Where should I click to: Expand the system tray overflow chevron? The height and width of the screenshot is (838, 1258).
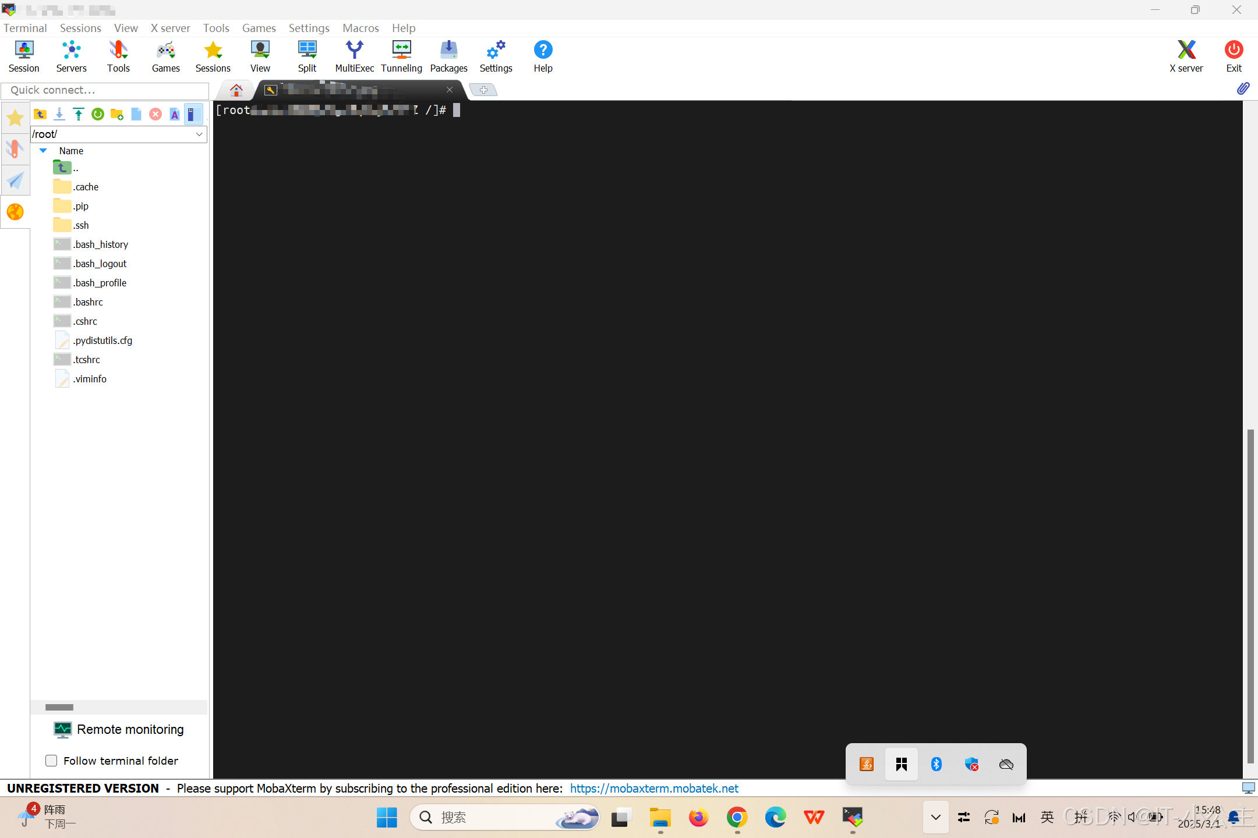(x=935, y=817)
